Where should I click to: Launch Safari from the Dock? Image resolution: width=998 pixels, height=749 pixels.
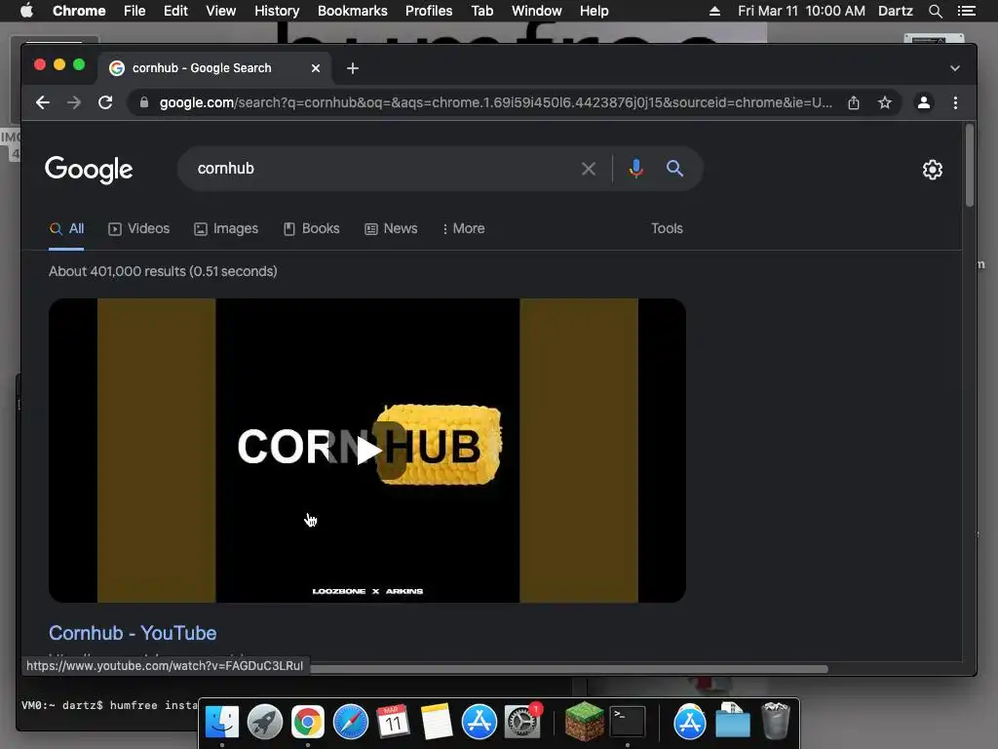coord(351,722)
